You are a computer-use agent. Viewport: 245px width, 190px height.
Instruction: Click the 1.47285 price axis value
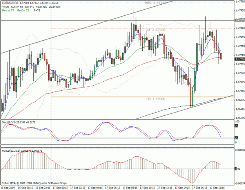240,55
